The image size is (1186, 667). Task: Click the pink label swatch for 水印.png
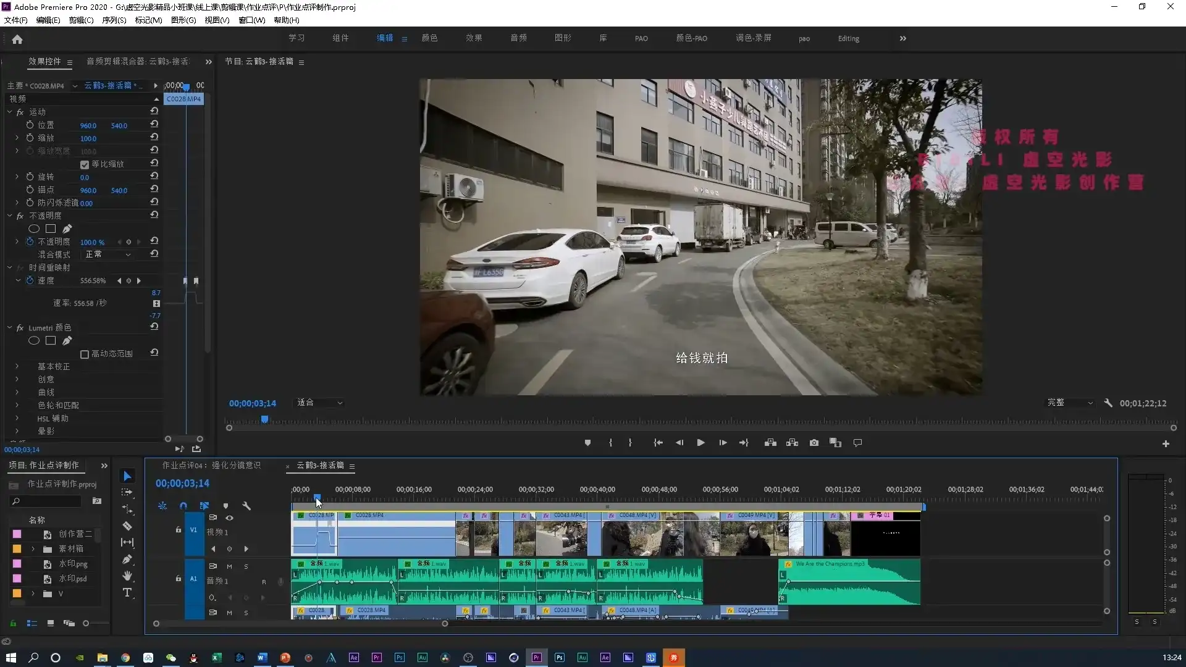point(17,563)
